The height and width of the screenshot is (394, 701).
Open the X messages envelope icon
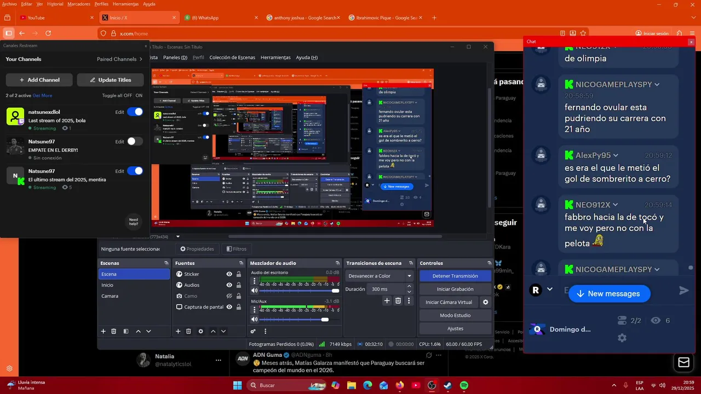click(x=684, y=362)
